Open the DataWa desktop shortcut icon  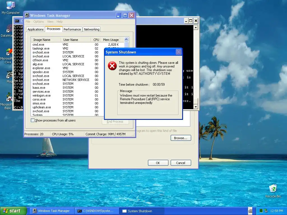pos(7,31)
